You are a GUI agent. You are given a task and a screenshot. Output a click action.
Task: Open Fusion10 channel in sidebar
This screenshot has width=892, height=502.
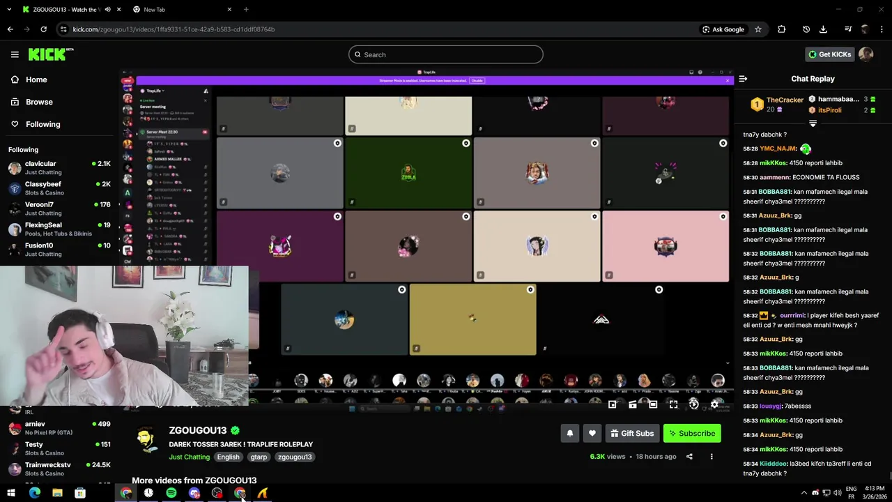tap(59, 250)
